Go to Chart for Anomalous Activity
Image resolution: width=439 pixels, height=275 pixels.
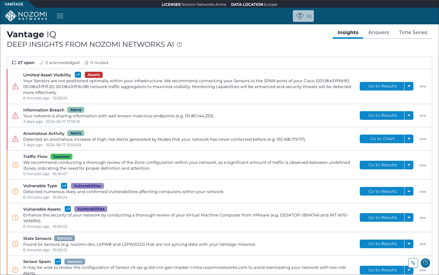pyautogui.click(x=382, y=139)
